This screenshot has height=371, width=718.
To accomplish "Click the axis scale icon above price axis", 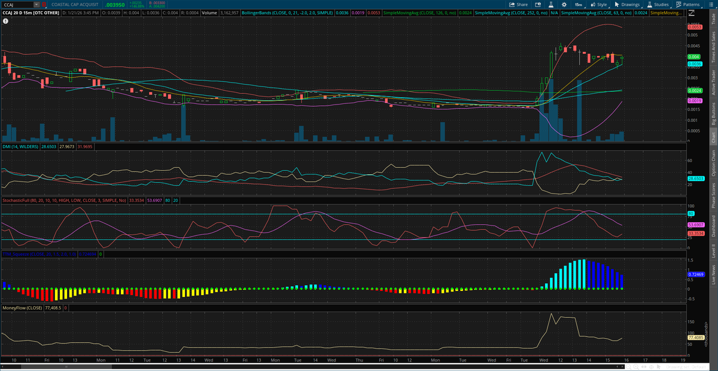I will click(692, 13).
